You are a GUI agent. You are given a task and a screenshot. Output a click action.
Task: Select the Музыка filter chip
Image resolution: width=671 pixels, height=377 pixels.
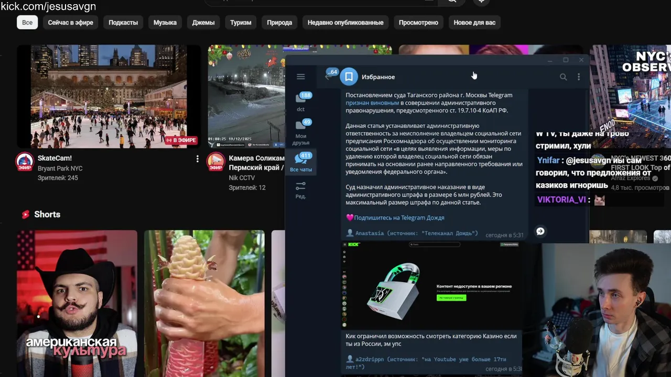(x=165, y=23)
